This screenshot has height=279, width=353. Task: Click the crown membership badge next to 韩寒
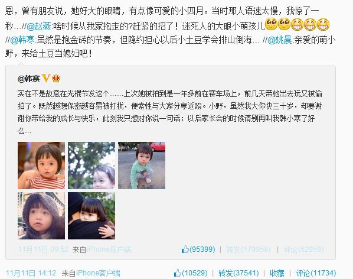(56, 79)
